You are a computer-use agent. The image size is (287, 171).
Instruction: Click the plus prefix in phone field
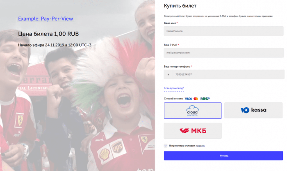click(x=168, y=74)
